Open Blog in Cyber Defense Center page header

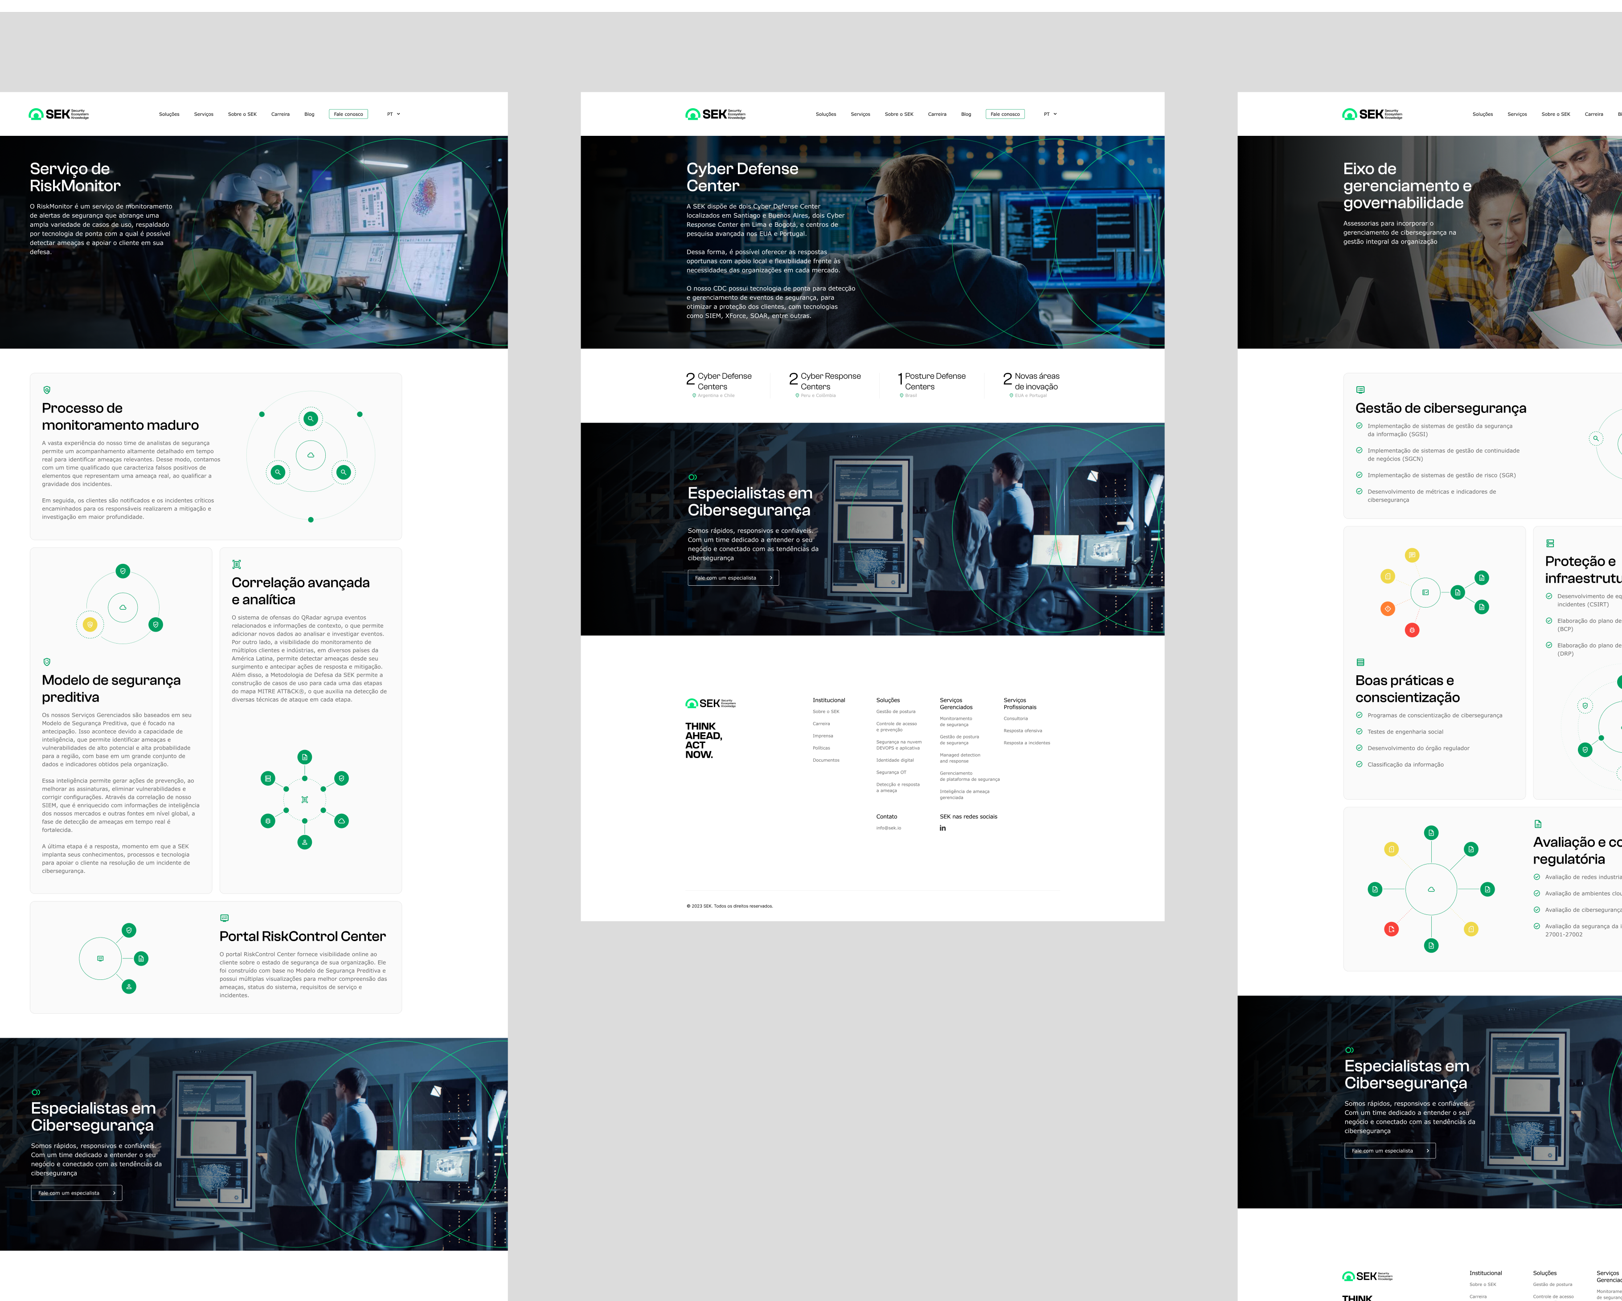[x=966, y=114]
